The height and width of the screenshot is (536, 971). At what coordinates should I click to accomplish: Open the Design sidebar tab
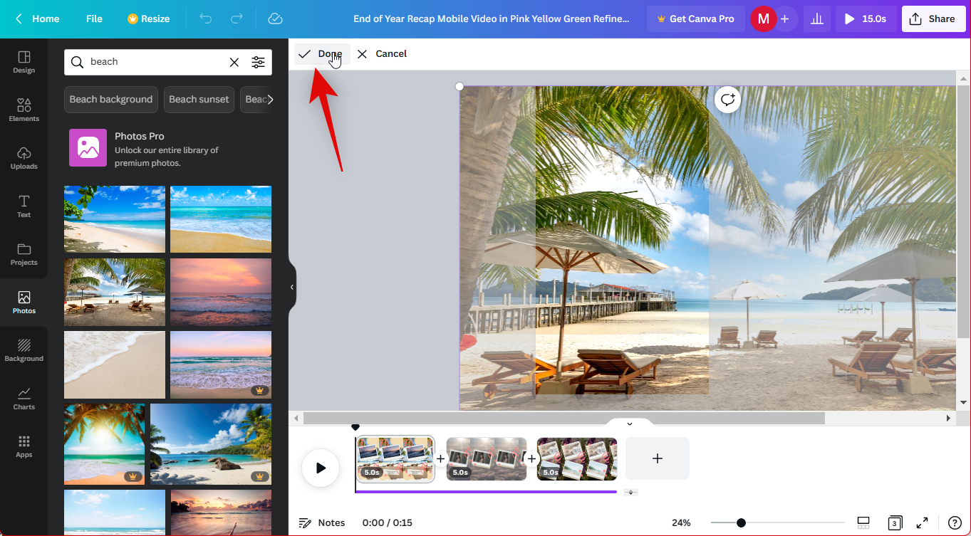24,63
